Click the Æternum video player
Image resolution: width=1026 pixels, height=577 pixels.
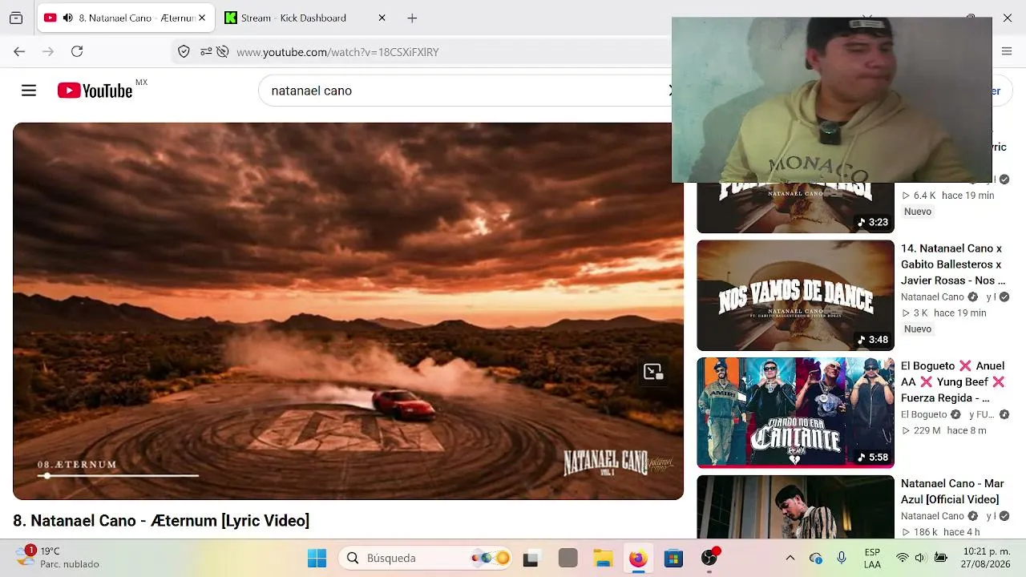(x=348, y=311)
